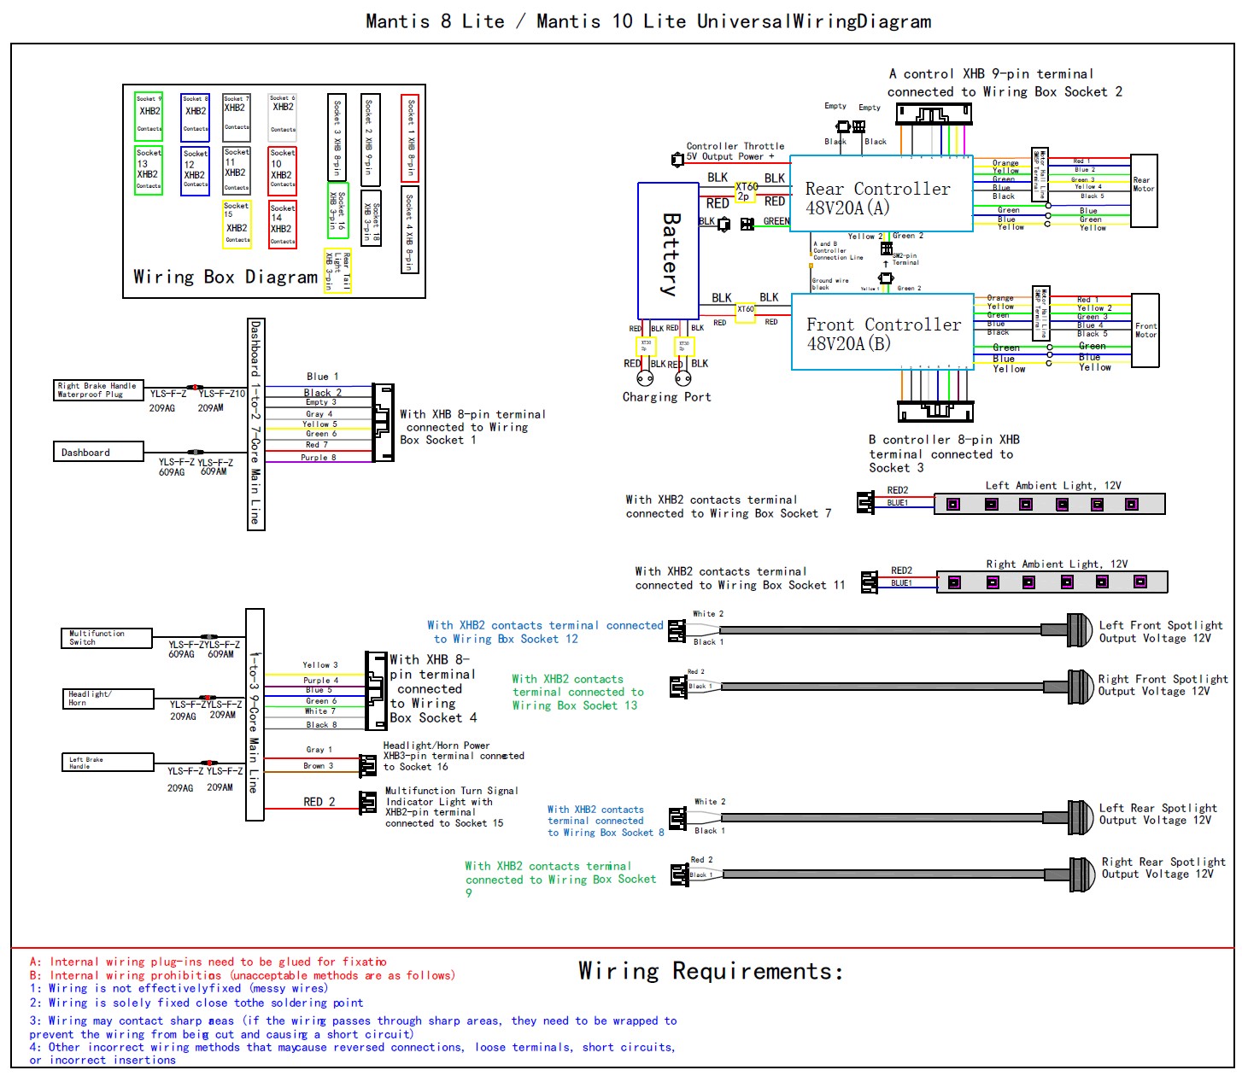Image resolution: width=1242 pixels, height=1076 pixels.
Task: Click "With XHB 8-pin terminal connected to Wiring Box Socket 1"
Action: (x=472, y=427)
